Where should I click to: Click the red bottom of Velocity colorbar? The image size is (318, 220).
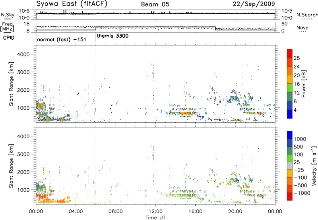click(x=290, y=197)
